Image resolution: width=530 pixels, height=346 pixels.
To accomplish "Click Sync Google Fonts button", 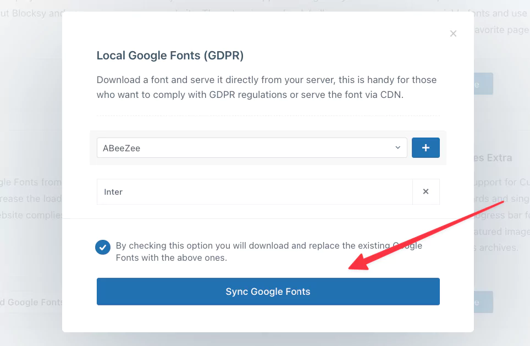I will 268,292.
